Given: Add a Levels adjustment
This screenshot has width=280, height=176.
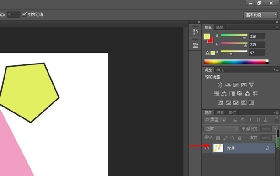Looking at the screenshot, I should 228,85.
